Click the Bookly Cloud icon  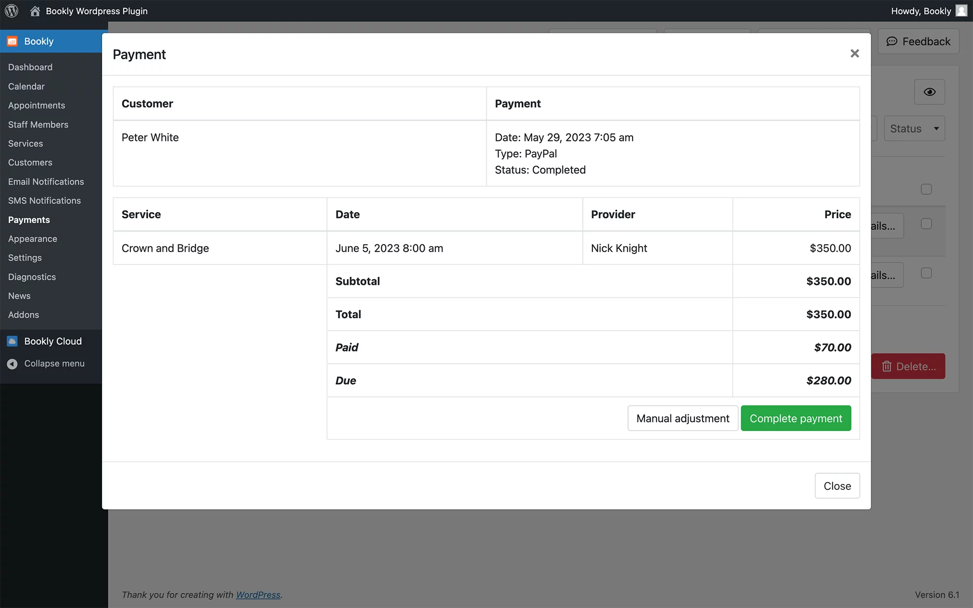pyautogui.click(x=13, y=341)
